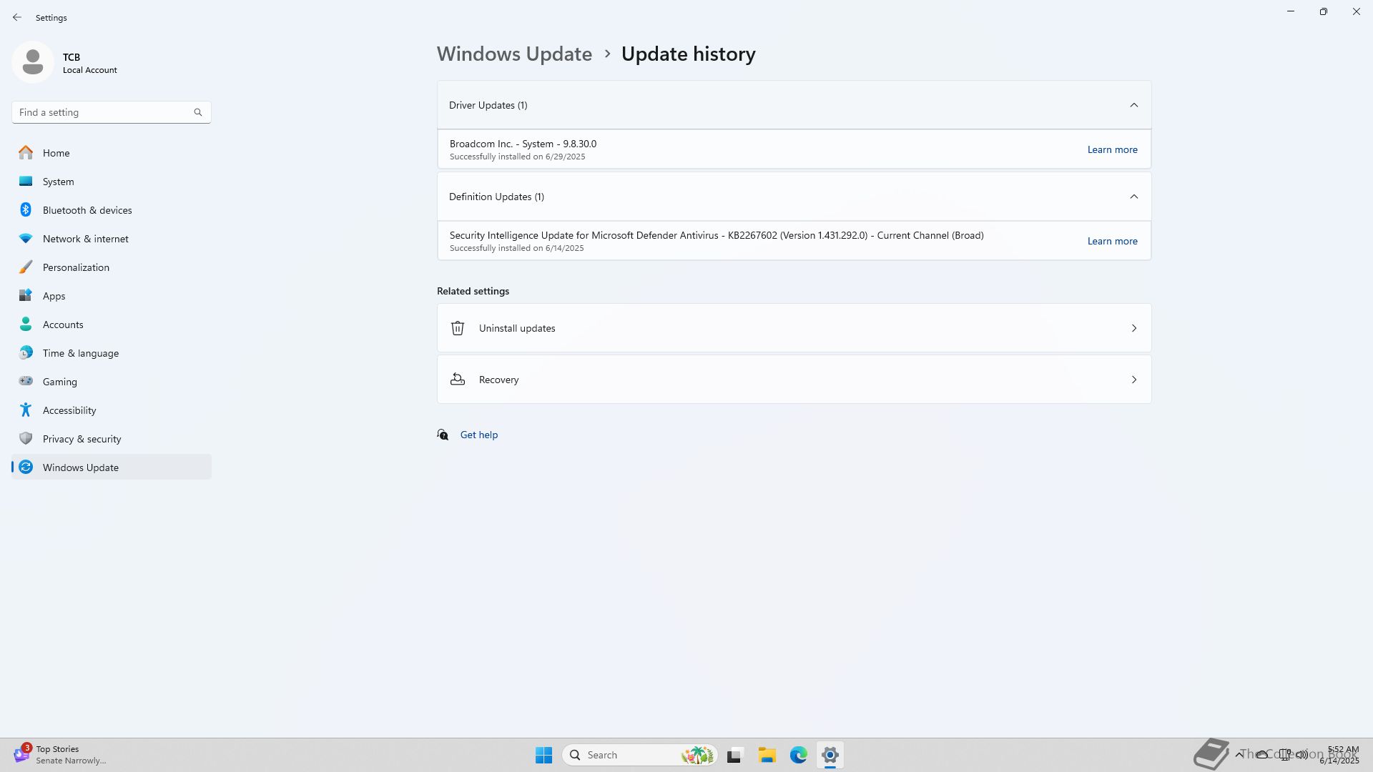This screenshot has width=1373, height=772.
Task: Show hidden system tray icons
Action: pos(1239,754)
